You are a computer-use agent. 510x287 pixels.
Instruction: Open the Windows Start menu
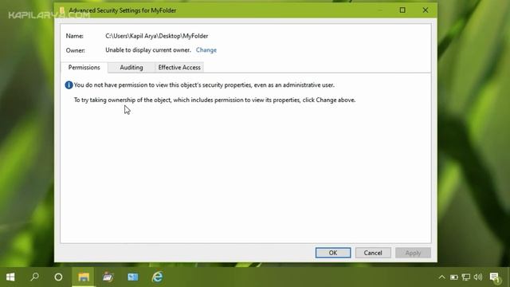[x=10, y=277]
